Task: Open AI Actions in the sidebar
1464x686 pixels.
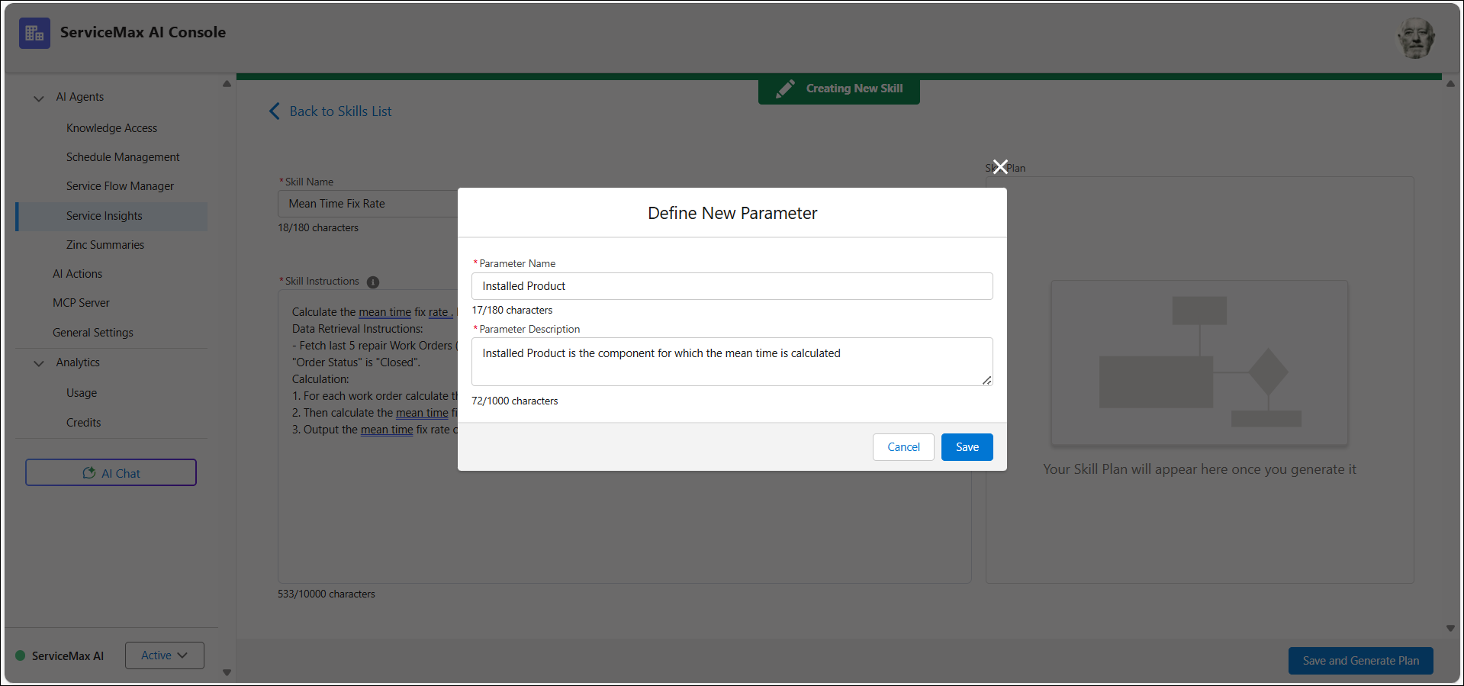Action: 77,274
